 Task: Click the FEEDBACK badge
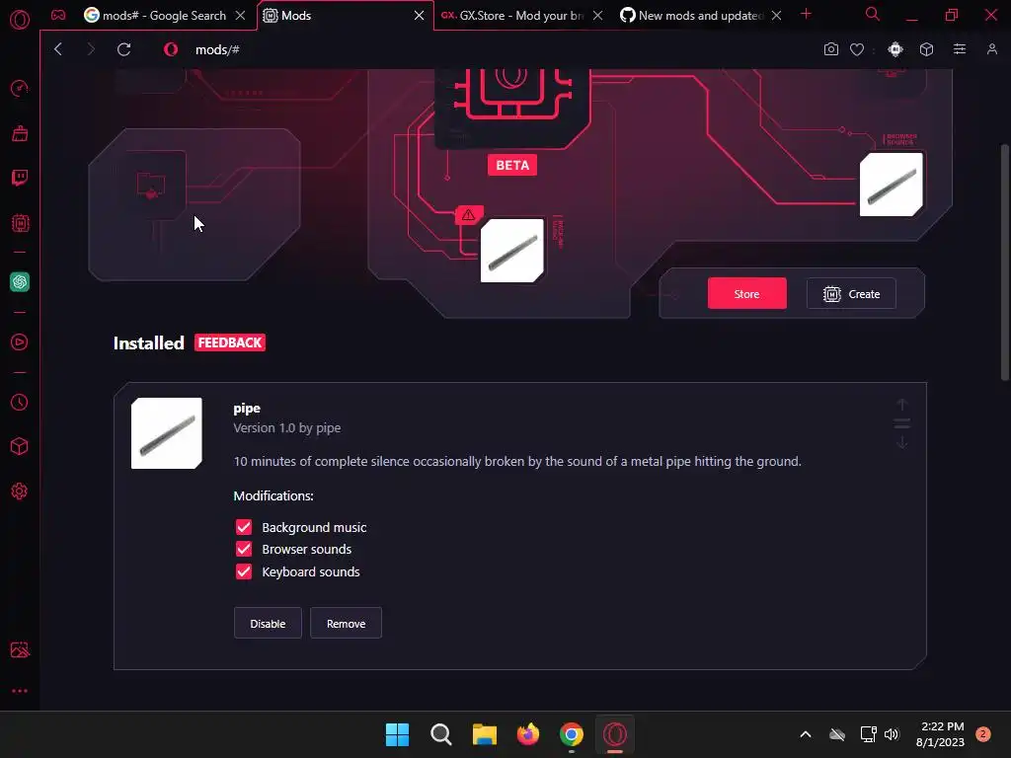click(x=229, y=342)
